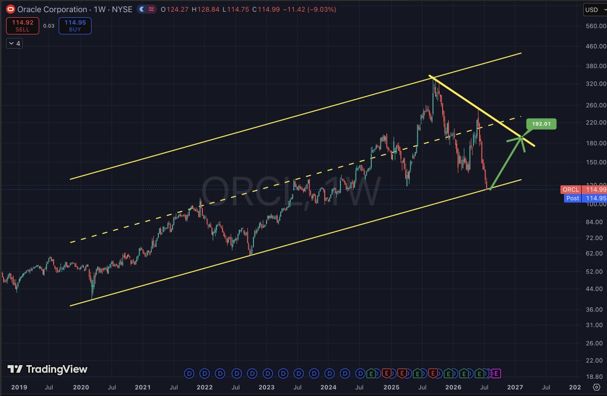
Task: Click the 0.03 spread value
Action: click(49, 26)
